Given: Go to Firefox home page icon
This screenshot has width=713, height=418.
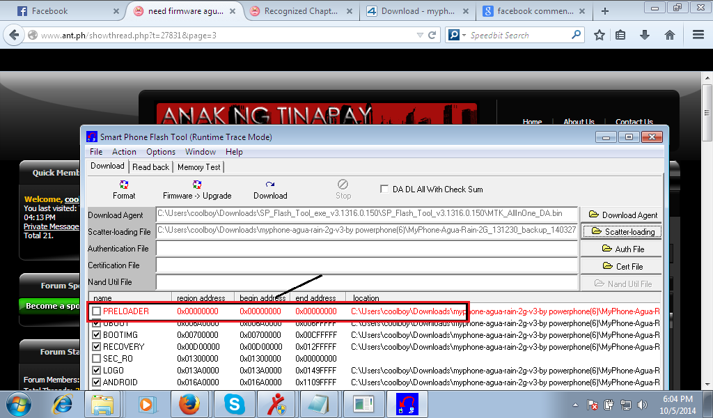Looking at the screenshot, I should click(669, 35).
